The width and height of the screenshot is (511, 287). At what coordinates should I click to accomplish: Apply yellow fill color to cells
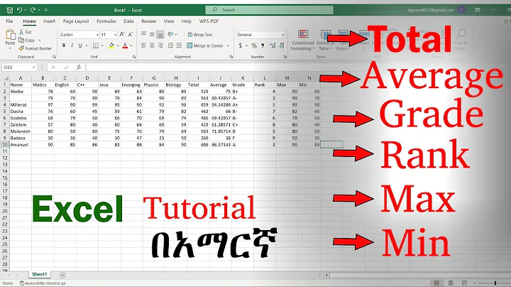point(112,45)
